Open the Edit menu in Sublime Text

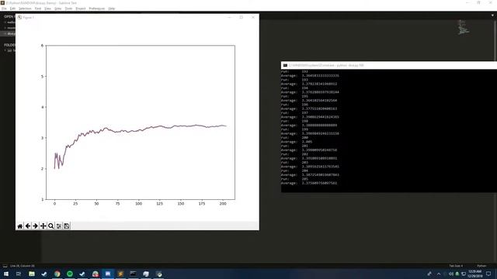12,9
